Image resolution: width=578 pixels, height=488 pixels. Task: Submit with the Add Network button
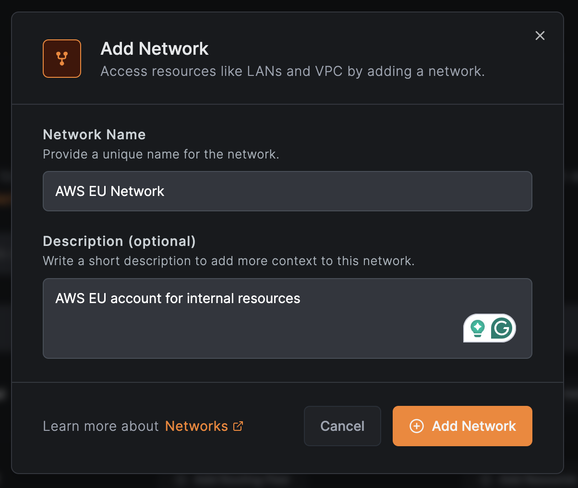462,426
